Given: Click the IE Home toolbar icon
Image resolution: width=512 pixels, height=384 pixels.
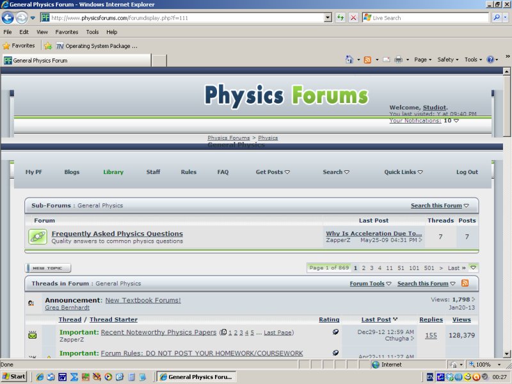Looking at the screenshot, I should tap(349, 60).
